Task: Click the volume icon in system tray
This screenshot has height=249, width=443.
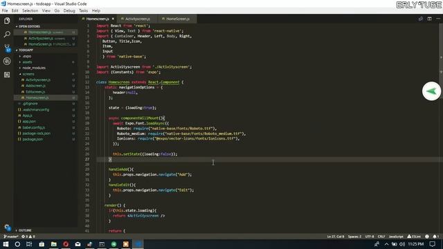Action: 402,244
